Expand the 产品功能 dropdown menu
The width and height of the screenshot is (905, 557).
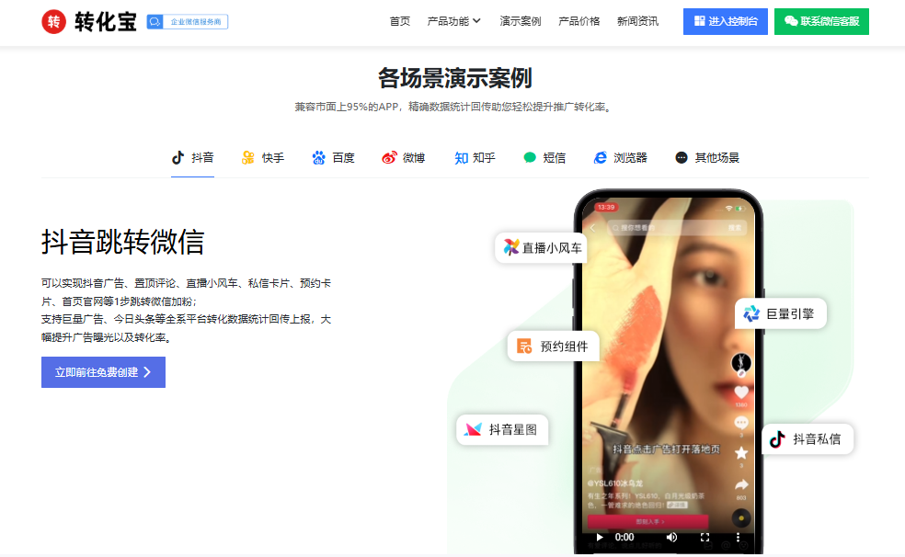point(454,21)
